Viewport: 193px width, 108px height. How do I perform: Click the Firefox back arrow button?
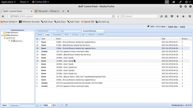point(3,16)
